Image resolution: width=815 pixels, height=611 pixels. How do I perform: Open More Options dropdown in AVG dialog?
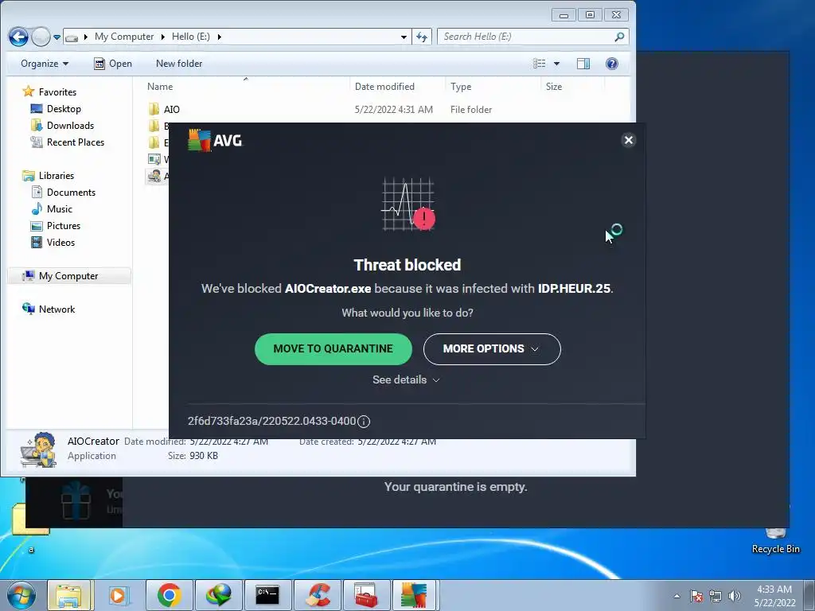(492, 348)
